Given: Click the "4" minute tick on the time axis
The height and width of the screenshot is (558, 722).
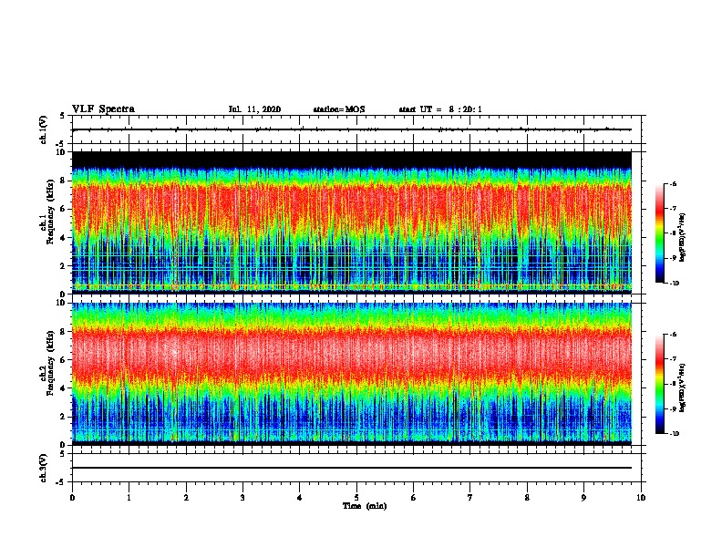Looking at the screenshot, I should (300, 498).
